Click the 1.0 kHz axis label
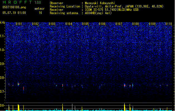The image size is (175, 111). coord(3,50)
